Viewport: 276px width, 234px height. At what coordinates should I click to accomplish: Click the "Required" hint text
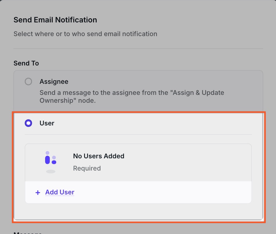pos(87,168)
